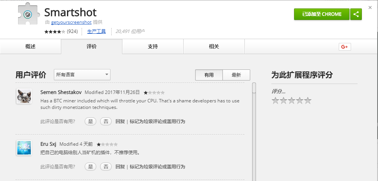Flag Eru Sxj's review as 垃圾评论或滥用行为
This screenshot has height=181, width=378.
tap(157, 166)
